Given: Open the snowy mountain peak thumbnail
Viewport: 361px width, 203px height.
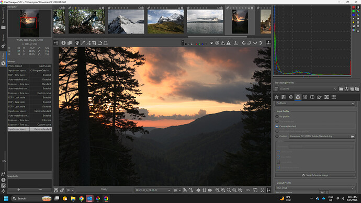Looking at the screenshot, I should click(x=126, y=21).
